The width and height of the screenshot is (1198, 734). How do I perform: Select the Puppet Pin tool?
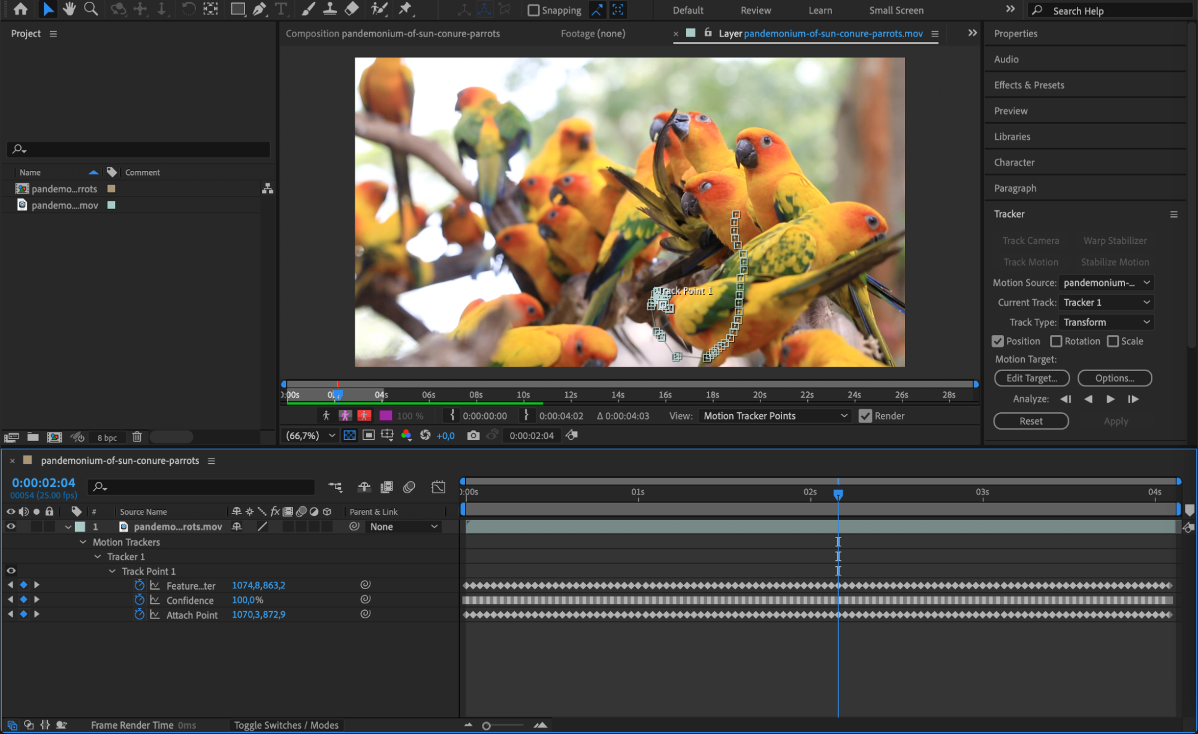[406, 9]
